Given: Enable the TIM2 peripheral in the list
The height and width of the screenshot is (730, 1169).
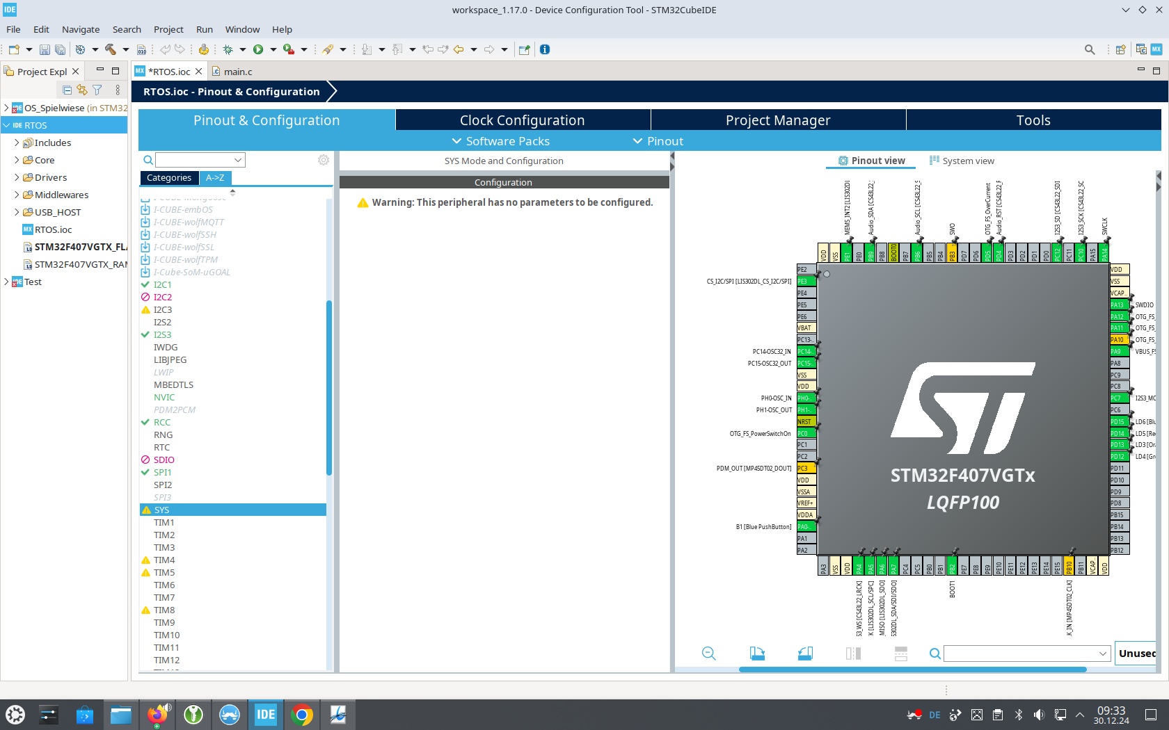Looking at the screenshot, I should (x=164, y=535).
